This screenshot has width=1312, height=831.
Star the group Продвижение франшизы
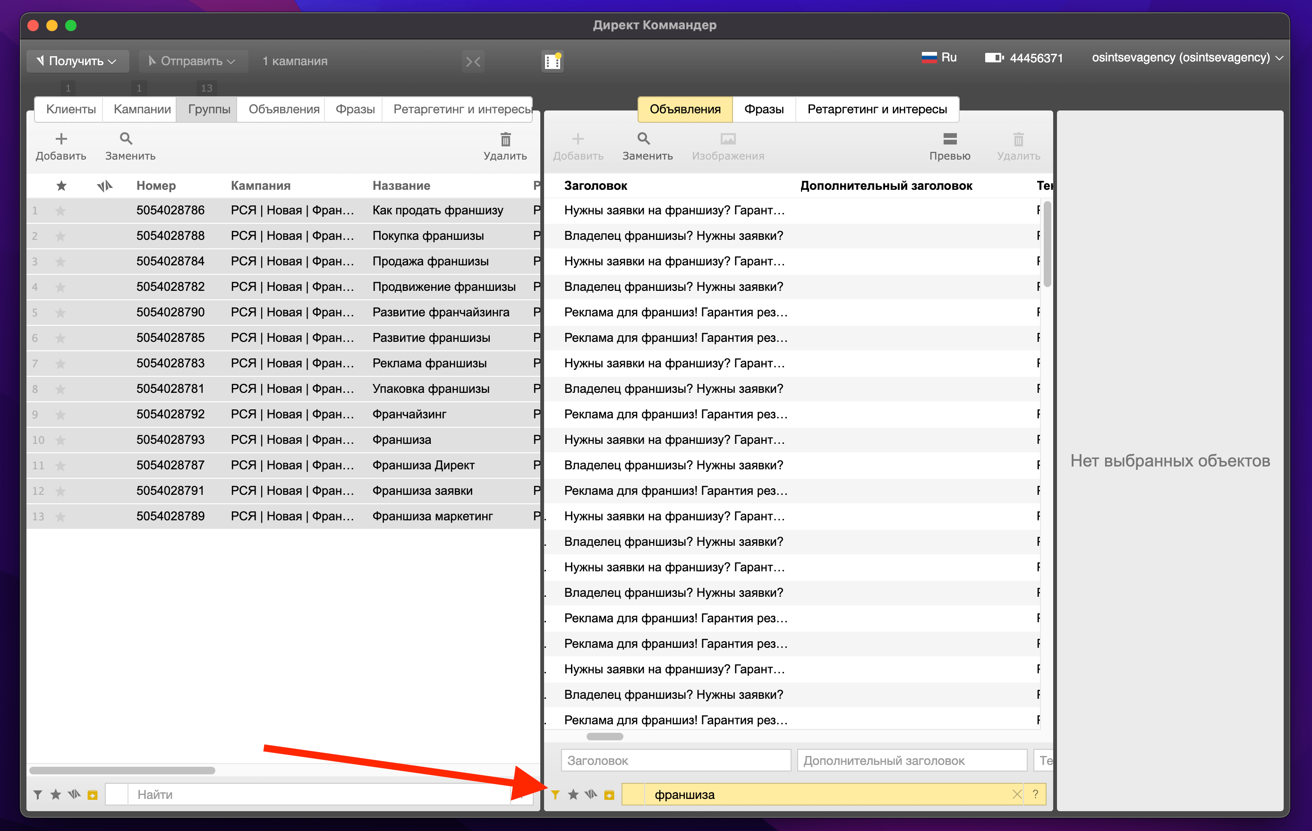(60, 287)
